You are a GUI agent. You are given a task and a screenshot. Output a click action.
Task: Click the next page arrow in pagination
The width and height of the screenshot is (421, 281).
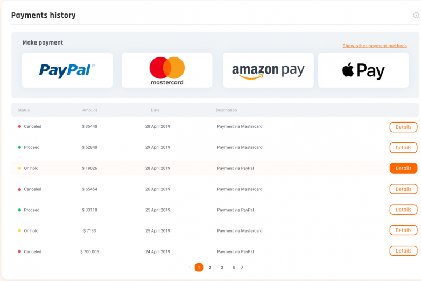(242, 268)
